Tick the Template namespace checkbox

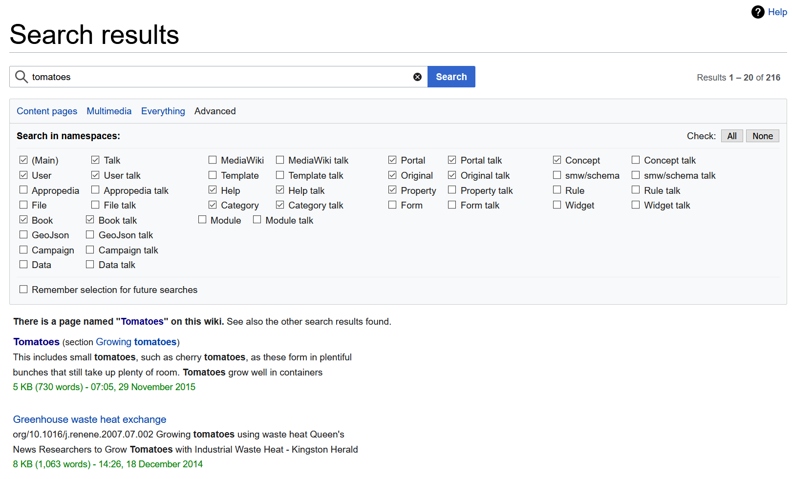pyautogui.click(x=213, y=175)
